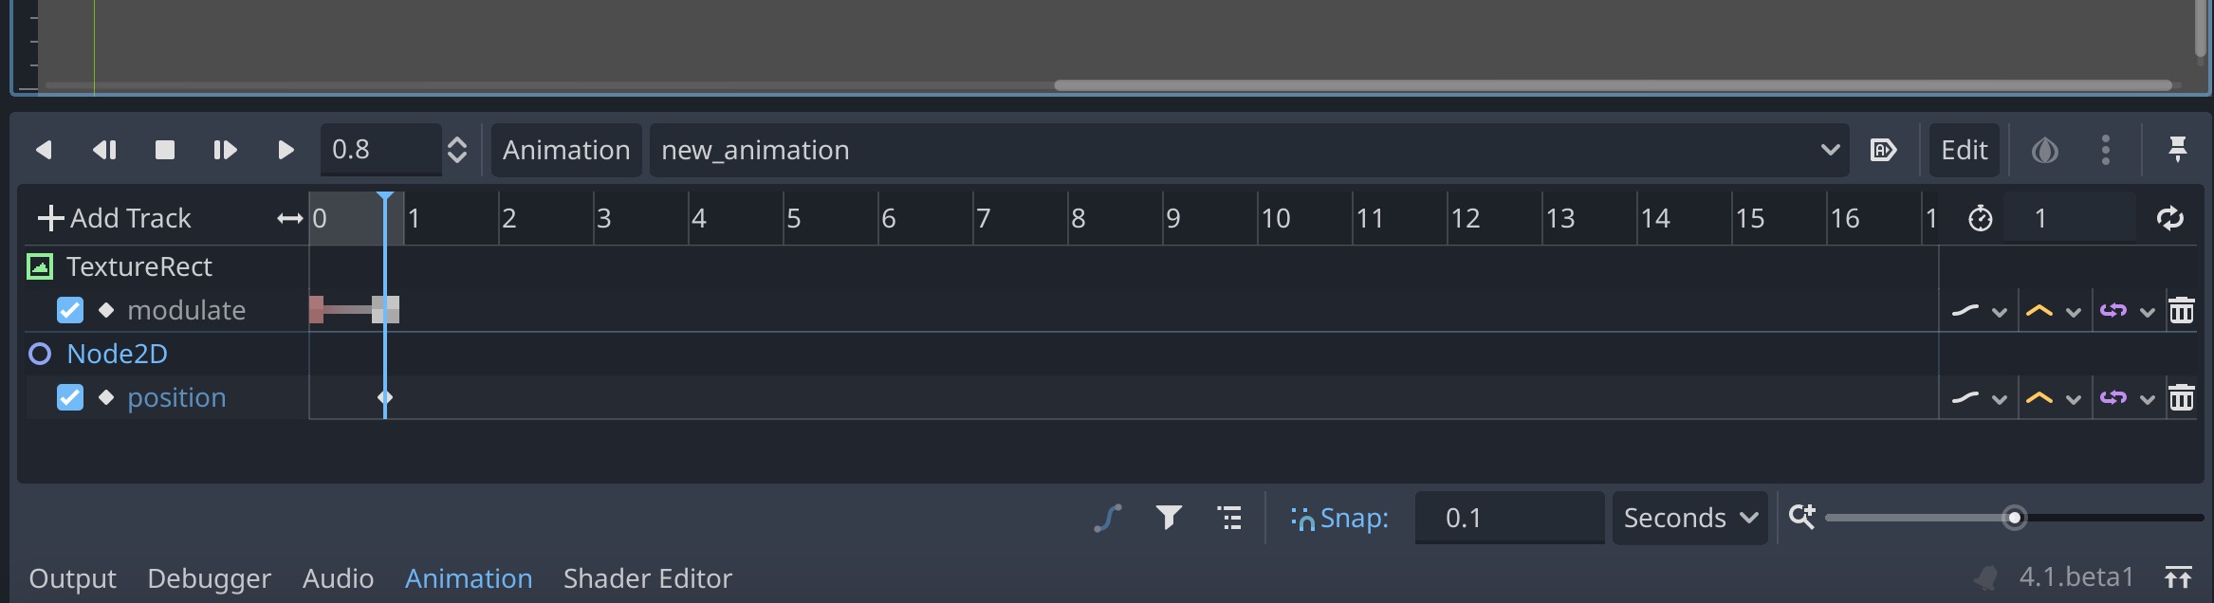Adjust the timeline zoom slider
Viewport: 2214px width, 603px height.
[2015, 518]
